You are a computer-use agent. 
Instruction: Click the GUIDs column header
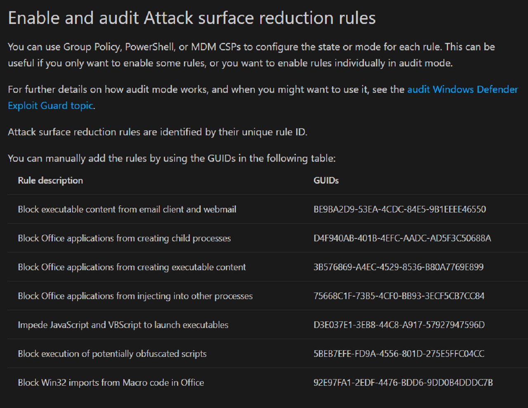(x=326, y=180)
